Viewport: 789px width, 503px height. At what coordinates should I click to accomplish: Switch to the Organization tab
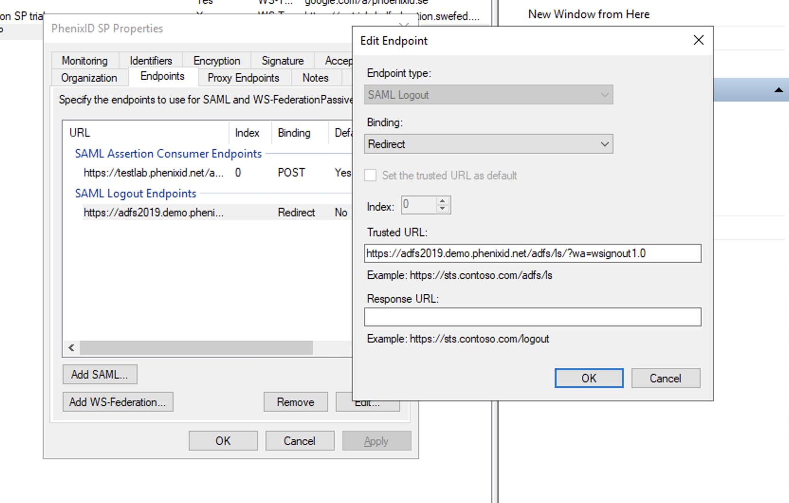pyautogui.click(x=89, y=78)
